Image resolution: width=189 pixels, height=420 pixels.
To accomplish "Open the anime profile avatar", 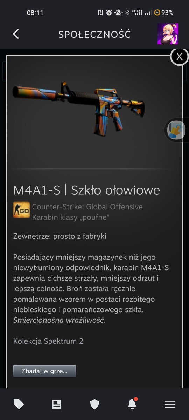I will 168,34.
